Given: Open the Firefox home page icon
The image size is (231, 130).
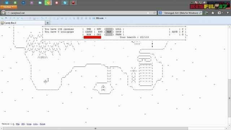Looking at the screenshot, I should pyautogui.click(x=213, y=13).
